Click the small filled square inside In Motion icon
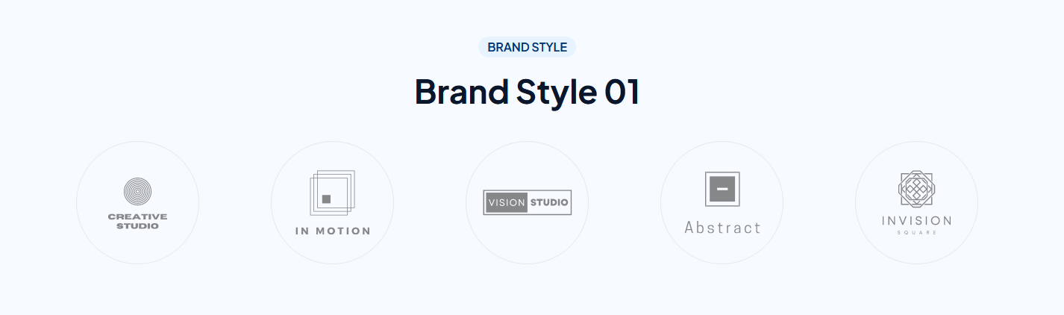Viewport: 1064px width, 315px height. [x=326, y=199]
